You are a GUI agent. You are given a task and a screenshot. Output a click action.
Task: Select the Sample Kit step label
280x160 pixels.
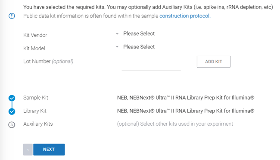[x=36, y=98]
